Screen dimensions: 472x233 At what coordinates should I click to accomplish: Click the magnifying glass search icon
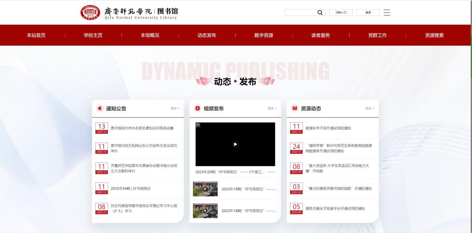click(x=320, y=12)
